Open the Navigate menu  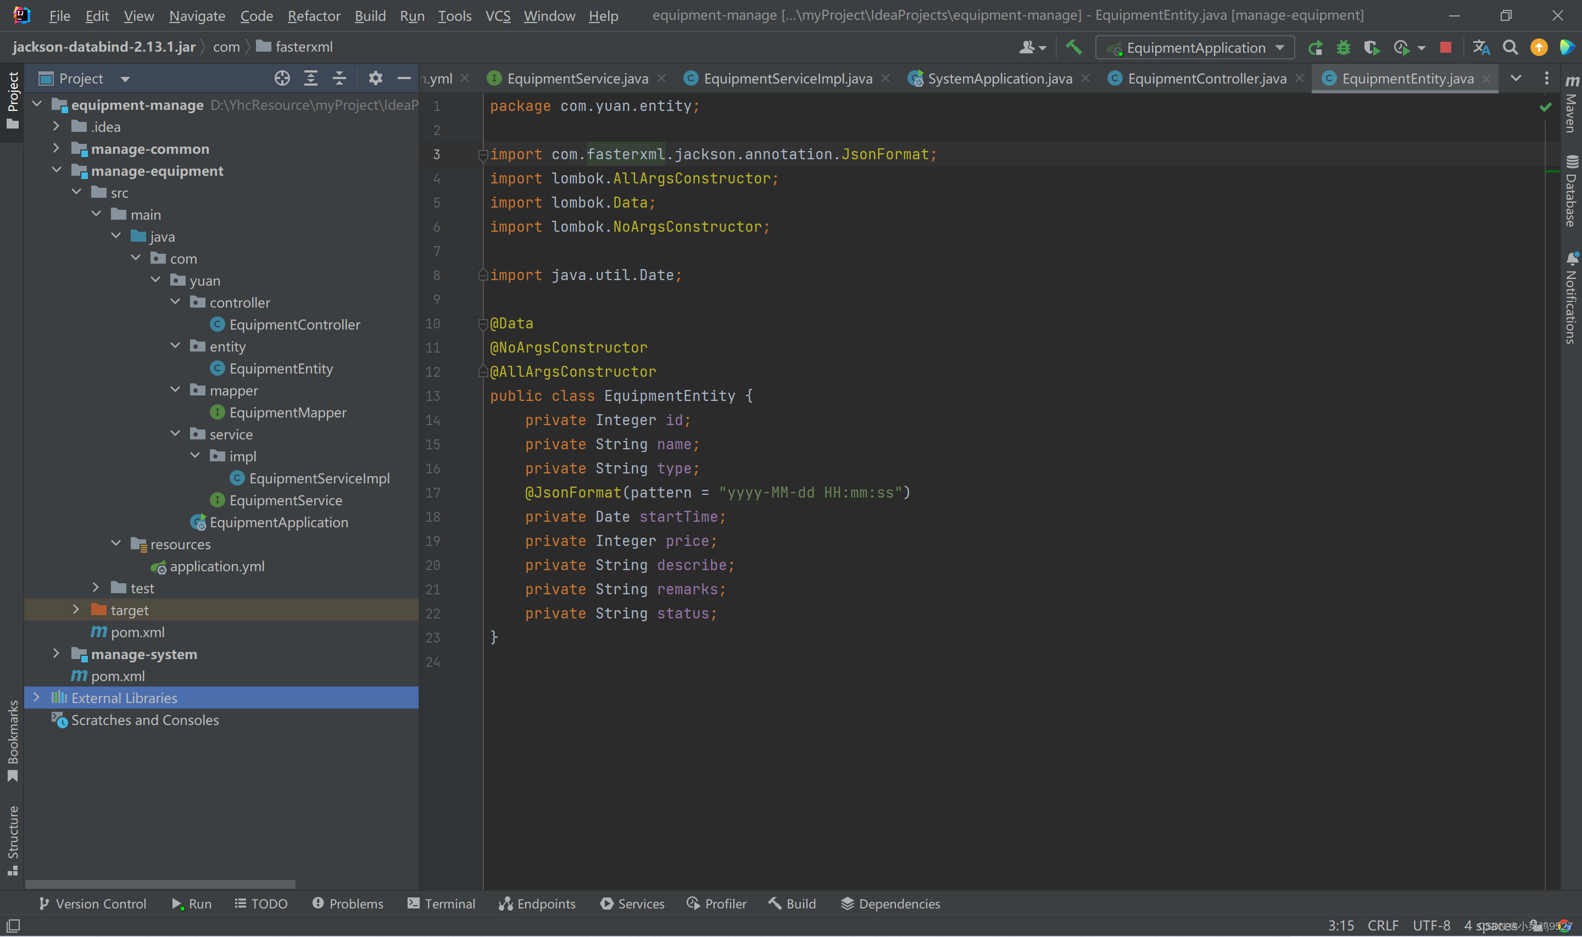coord(197,16)
